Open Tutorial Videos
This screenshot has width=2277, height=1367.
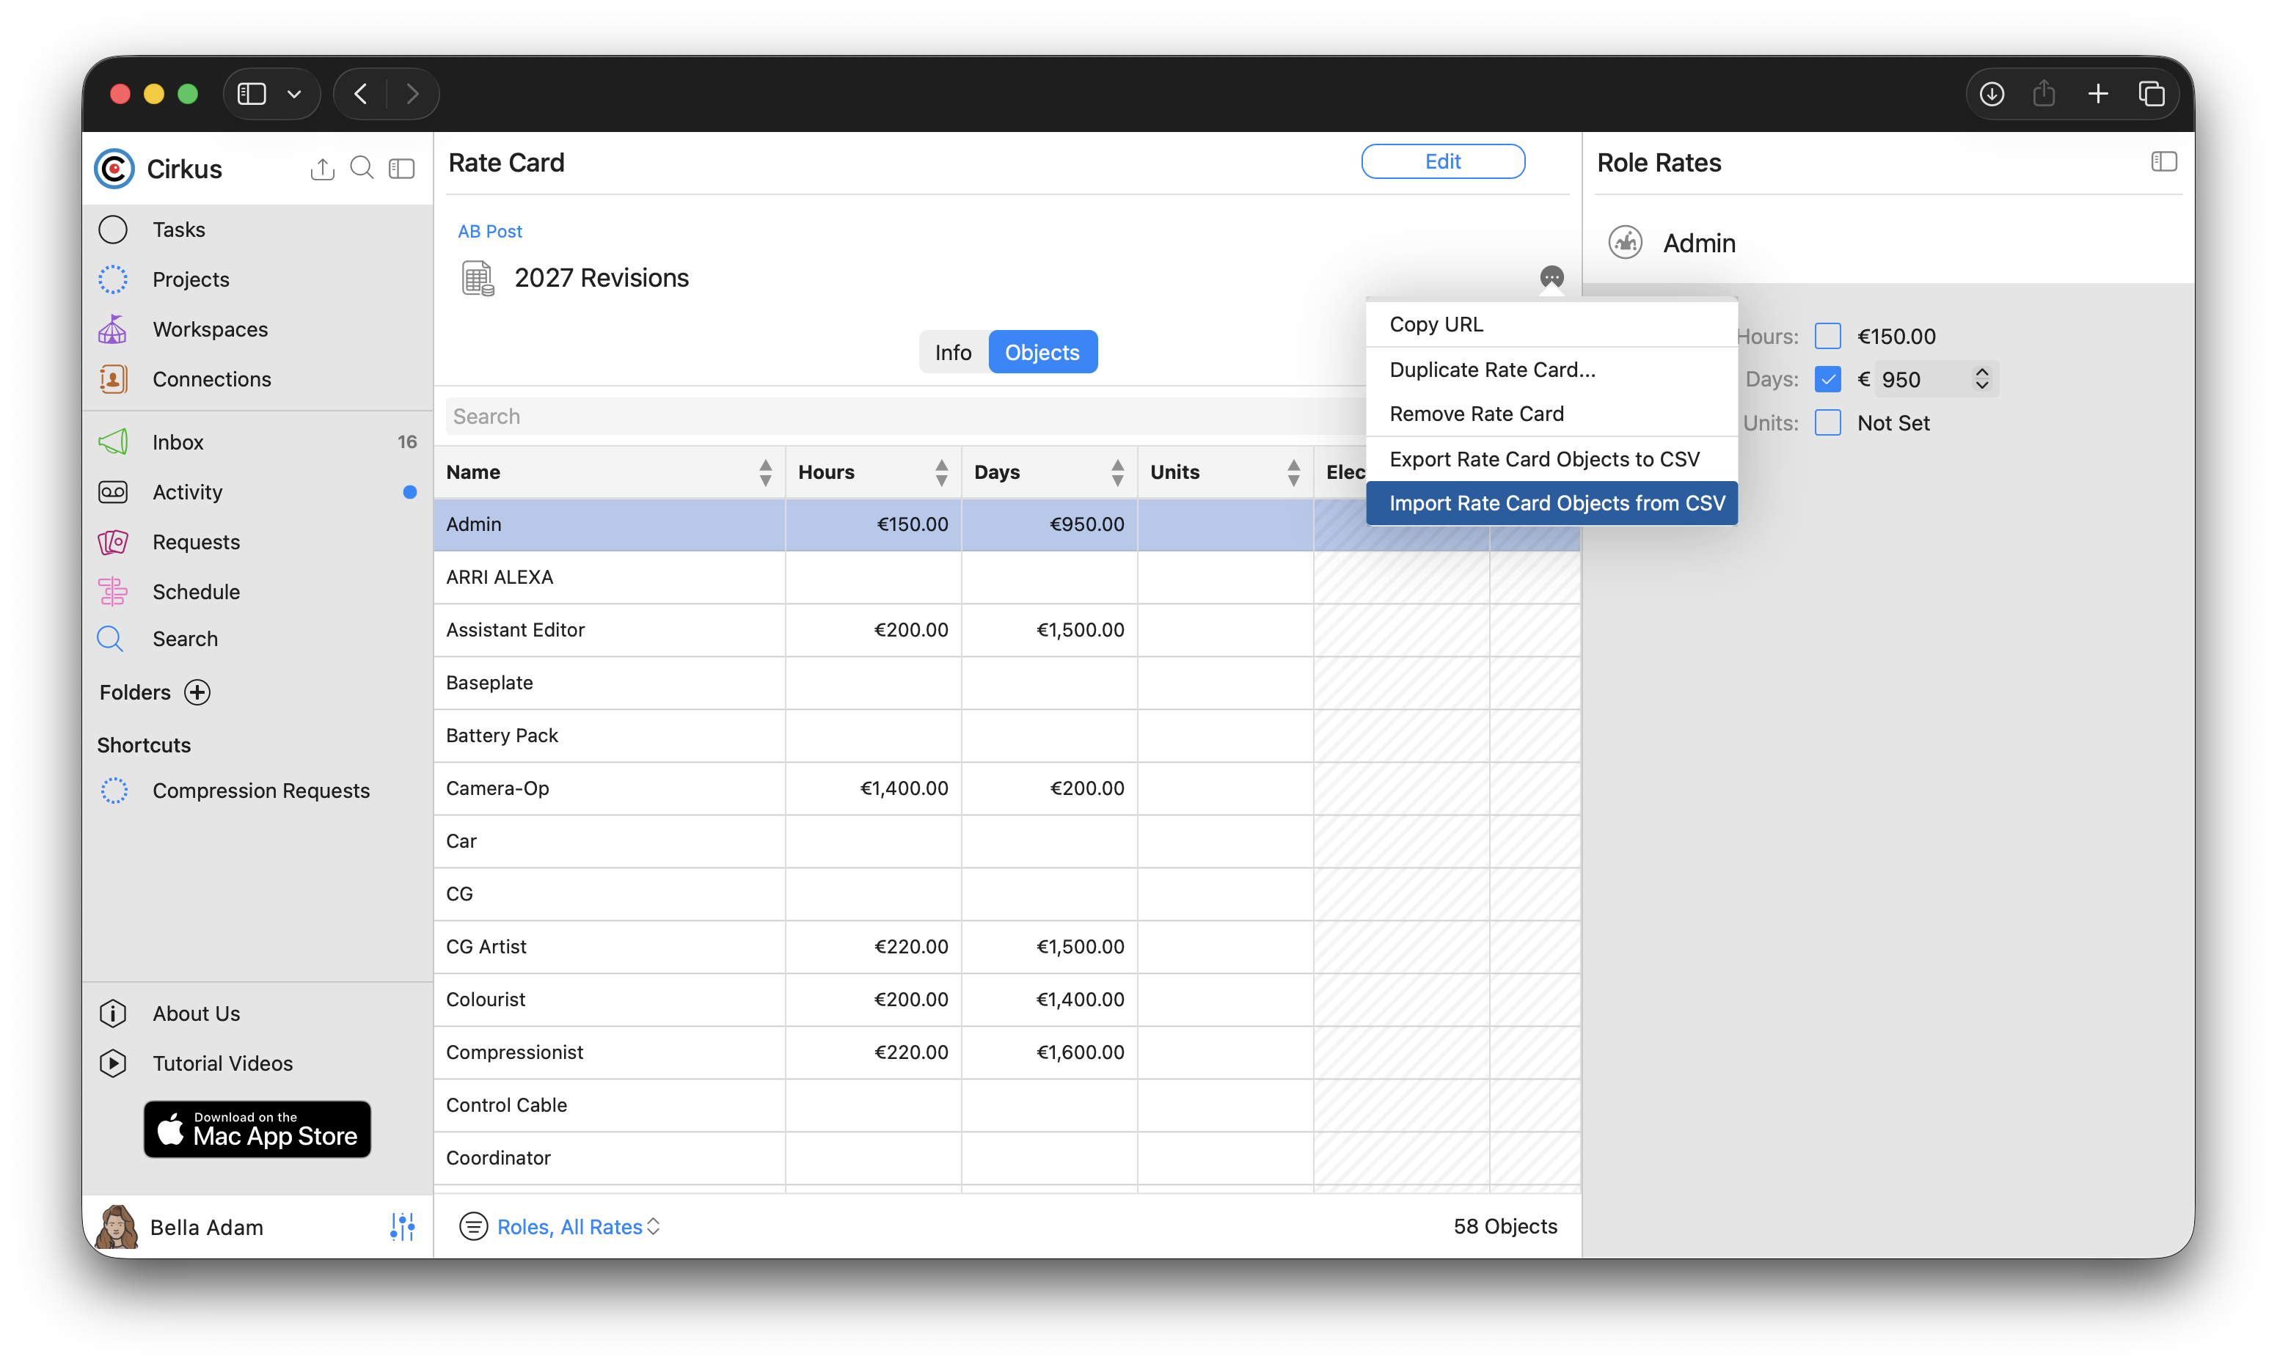click(x=258, y=1063)
